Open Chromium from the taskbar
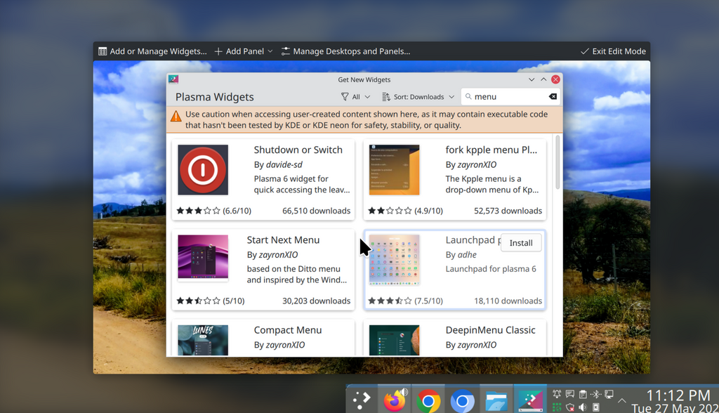 [x=462, y=401]
